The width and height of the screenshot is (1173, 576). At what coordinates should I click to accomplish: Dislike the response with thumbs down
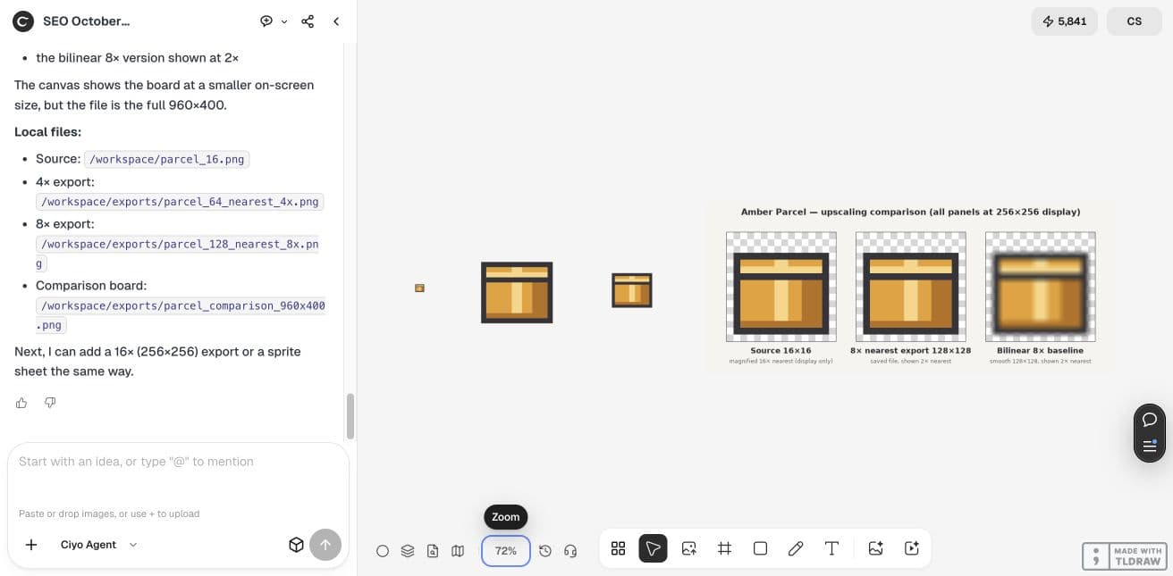click(50, 403)
